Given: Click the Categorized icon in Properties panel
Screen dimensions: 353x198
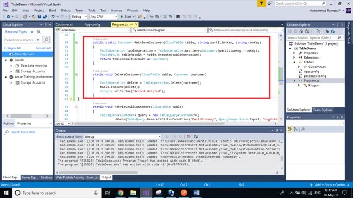Looking at the screenshot, I should coord(290,129).
